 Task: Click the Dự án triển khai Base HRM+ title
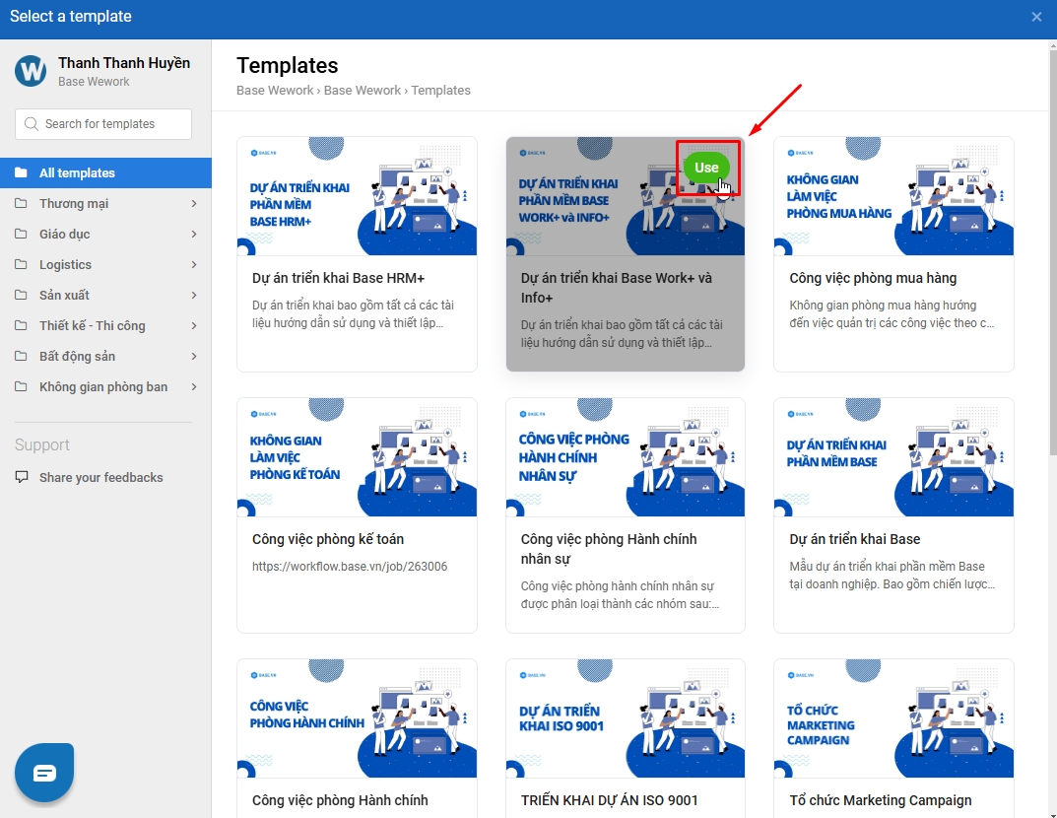tap(339, 278)
